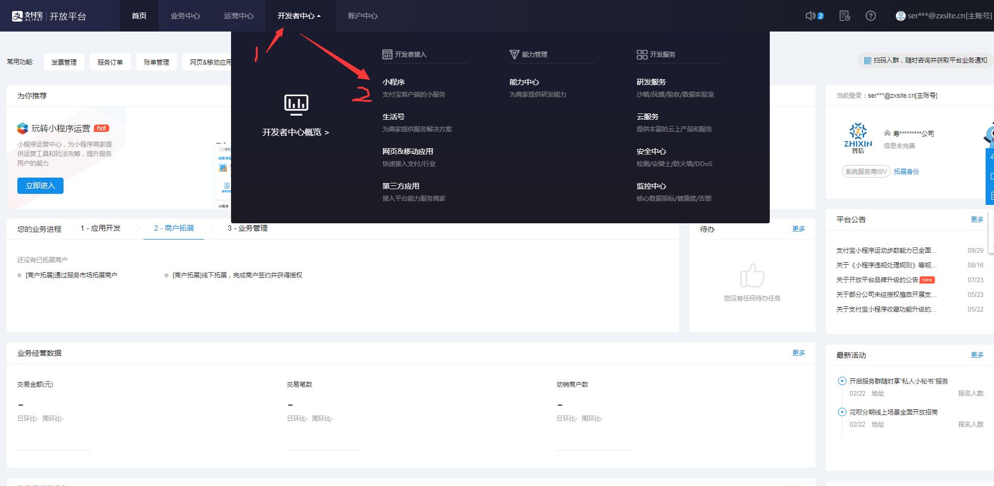Click the 玩转小程序运营 colorful cube icon
994x486 pixels.
pyautogui.click(x=23, y=128)
